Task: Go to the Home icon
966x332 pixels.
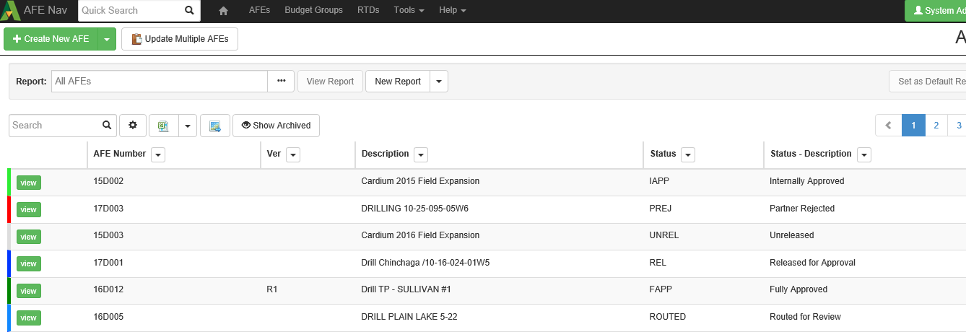Action: coord(224,11)
